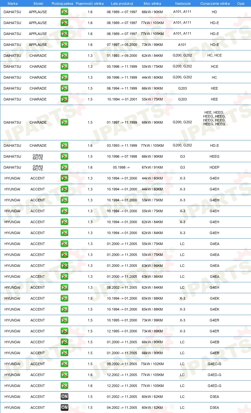This screenshot has width=251, height=413.
Task: Select the date cell 10.1994 -> 01.2001
Action: 122,99
